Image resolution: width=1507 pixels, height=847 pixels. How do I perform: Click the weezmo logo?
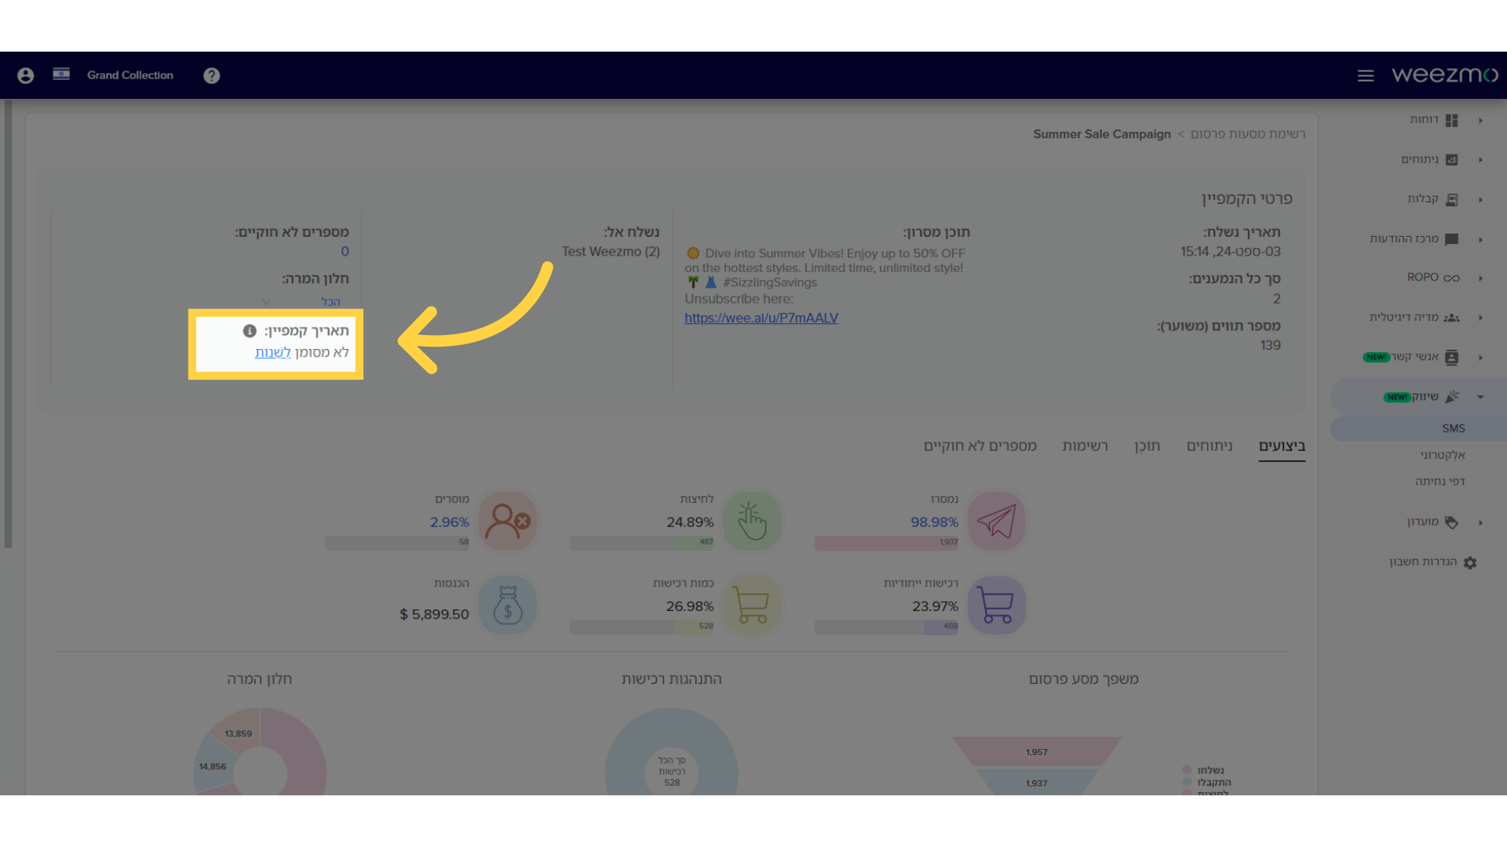pos(1444,75)
